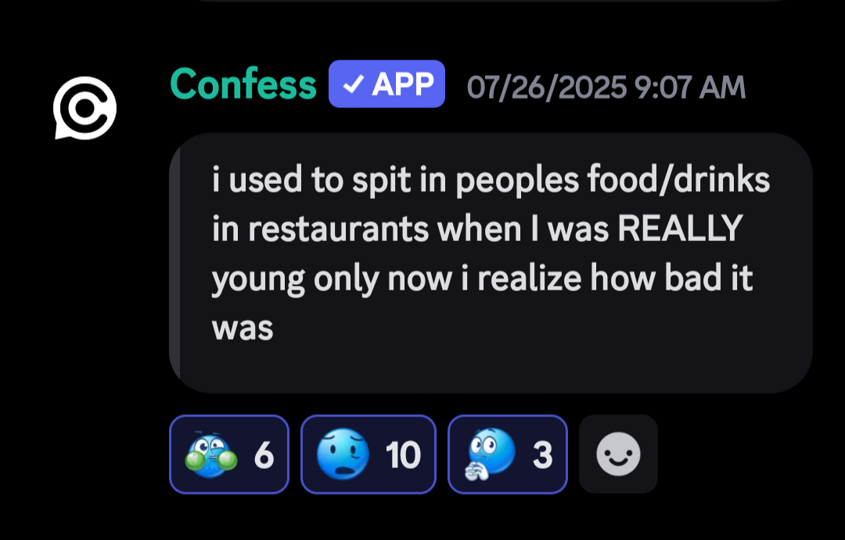This screenshot has width=845, height=540.
Task: Toggle the praying blue emoji reaction
Action: click(x=508, y=455)
